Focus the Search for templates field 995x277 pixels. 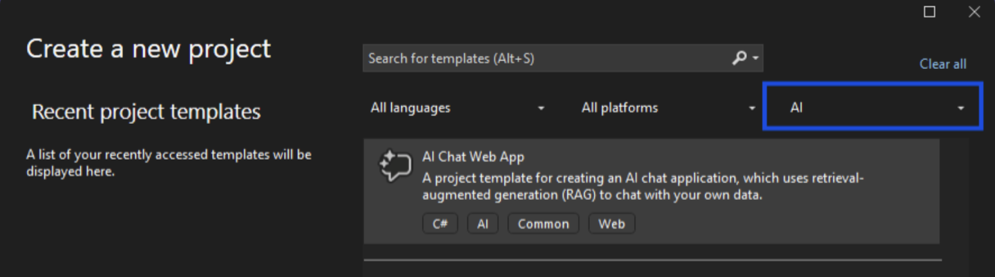click(546, 59)
